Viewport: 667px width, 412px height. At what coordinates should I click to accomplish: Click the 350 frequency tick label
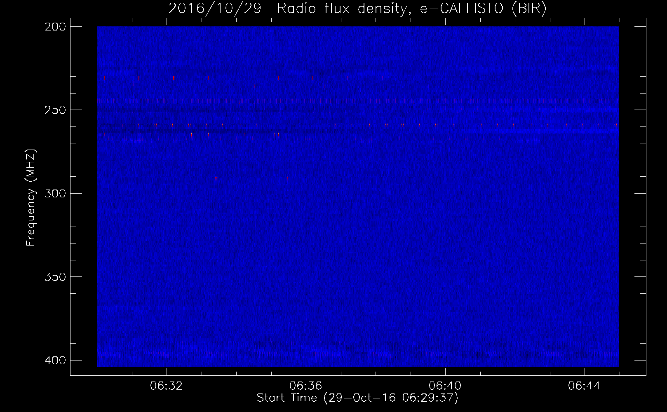coord(55,277)
